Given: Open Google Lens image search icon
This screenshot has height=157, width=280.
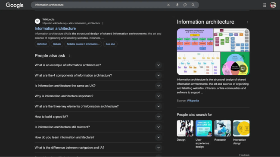Looking at the screenshot, I should pos(185,5).
